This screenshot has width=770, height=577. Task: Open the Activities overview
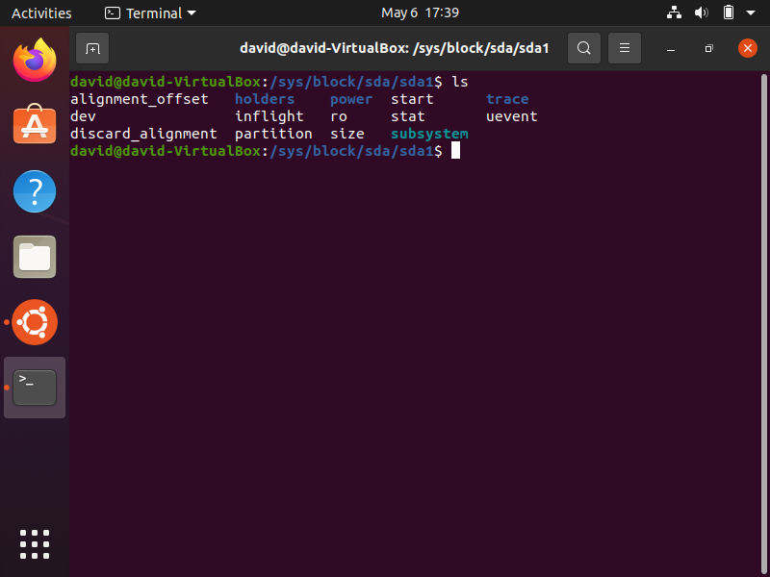pyautogui.click(x=41, y=13)
